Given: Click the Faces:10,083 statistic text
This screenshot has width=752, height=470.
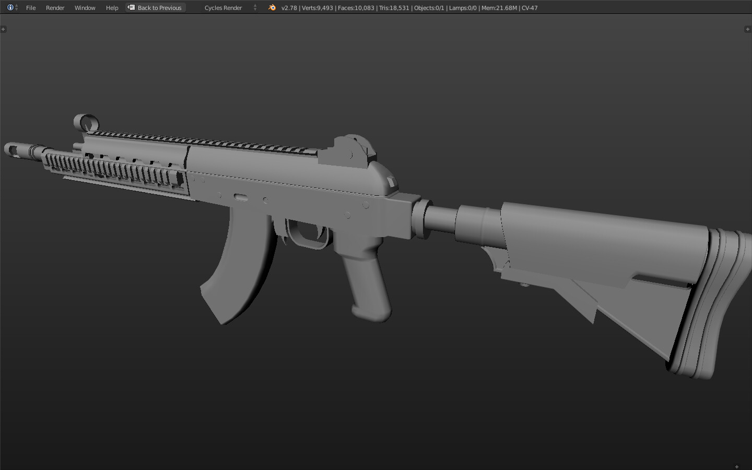Looking at the screenshot, I should 356,8.
